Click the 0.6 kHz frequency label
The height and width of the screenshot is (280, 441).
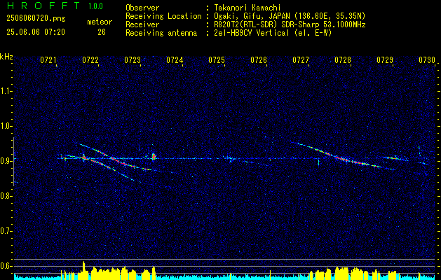tap(6, 266)
